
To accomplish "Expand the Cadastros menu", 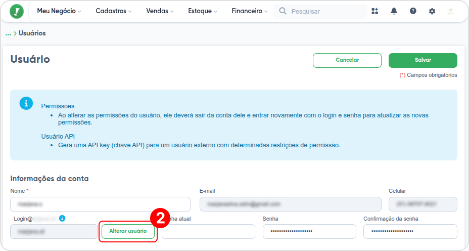I will pyautogui.click(x=113, y=11).
